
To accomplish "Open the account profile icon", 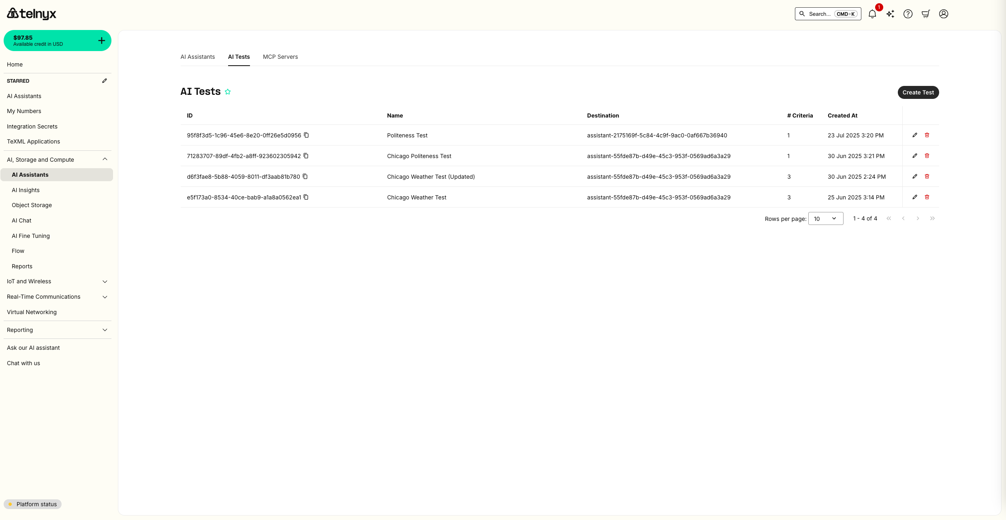I will tap(943, 14).
